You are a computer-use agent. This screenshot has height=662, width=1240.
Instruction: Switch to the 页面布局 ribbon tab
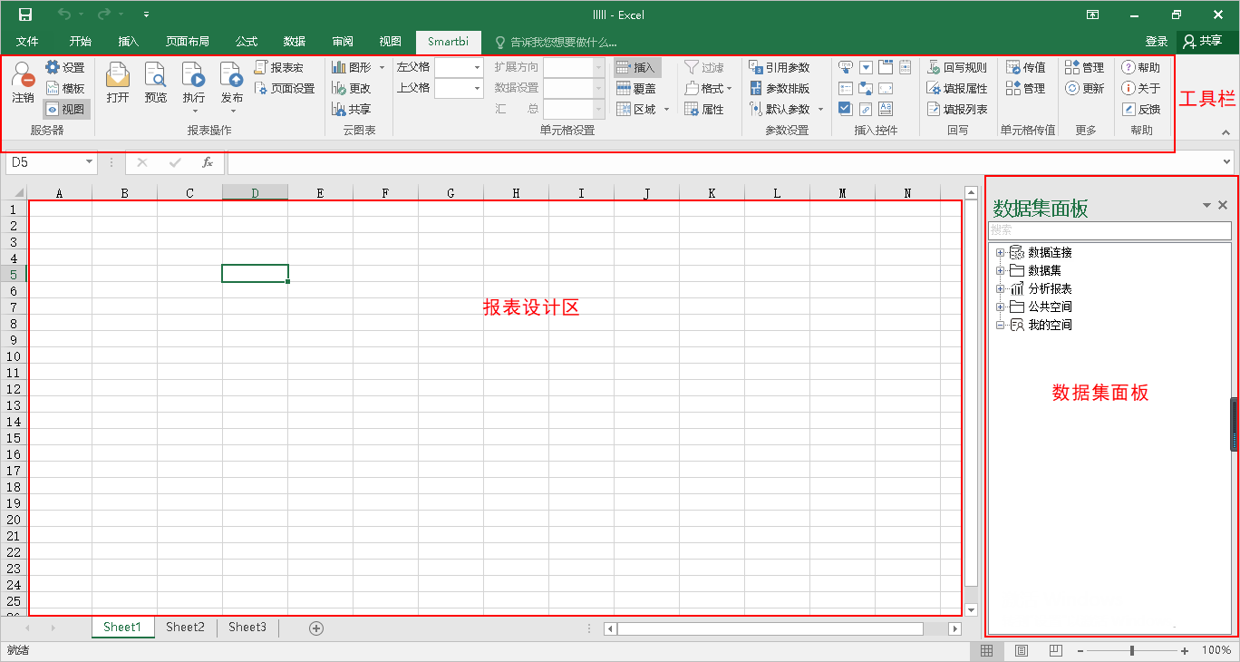(x=188, y=42)
